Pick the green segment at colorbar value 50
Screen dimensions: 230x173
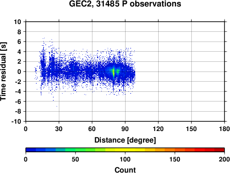pos(75,150)
